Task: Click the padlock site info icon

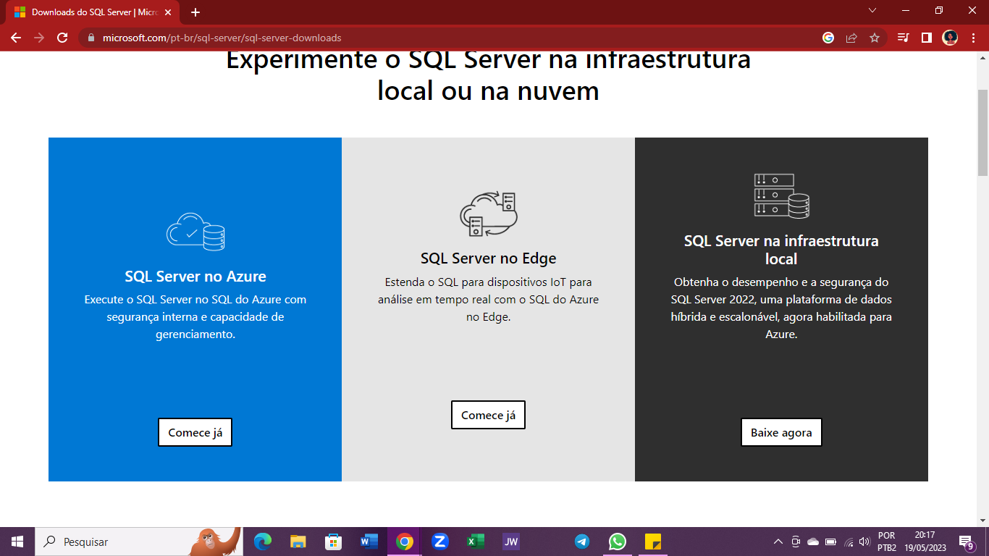Action: tap(91, 38)
